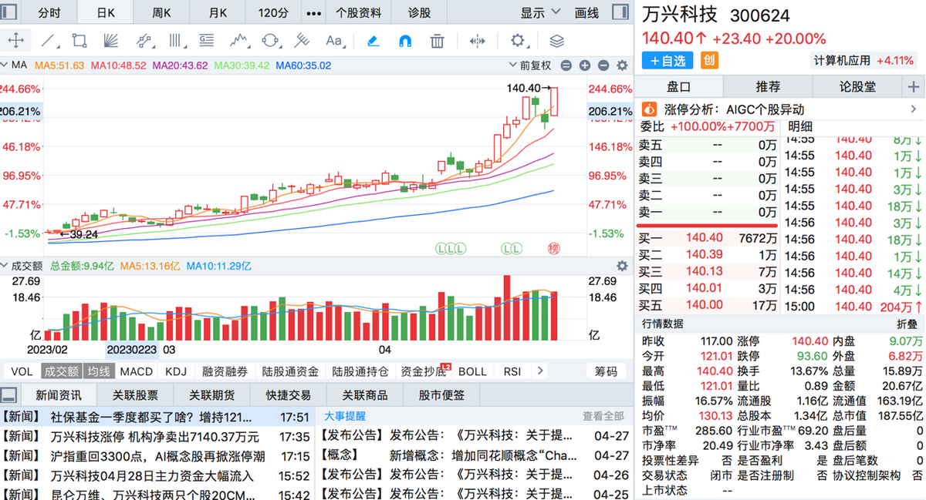Select the line drawing tool

(48, 41)
